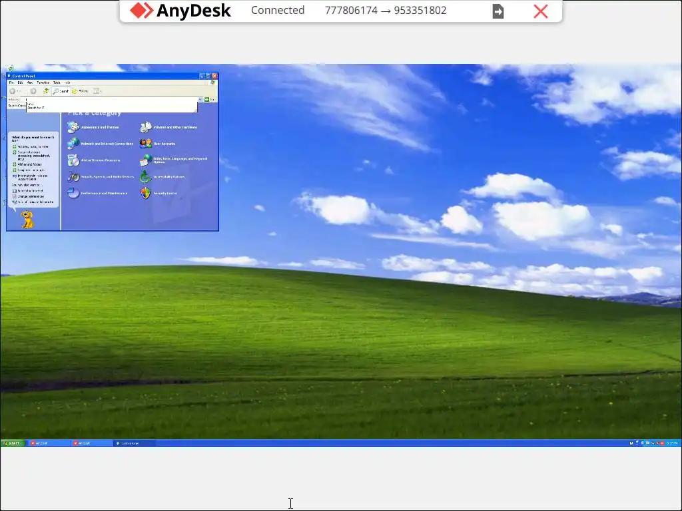Click the Appearance and Themes text label
Image resolution: width=682 pixels, height=511 pixels.
[100, 127]
